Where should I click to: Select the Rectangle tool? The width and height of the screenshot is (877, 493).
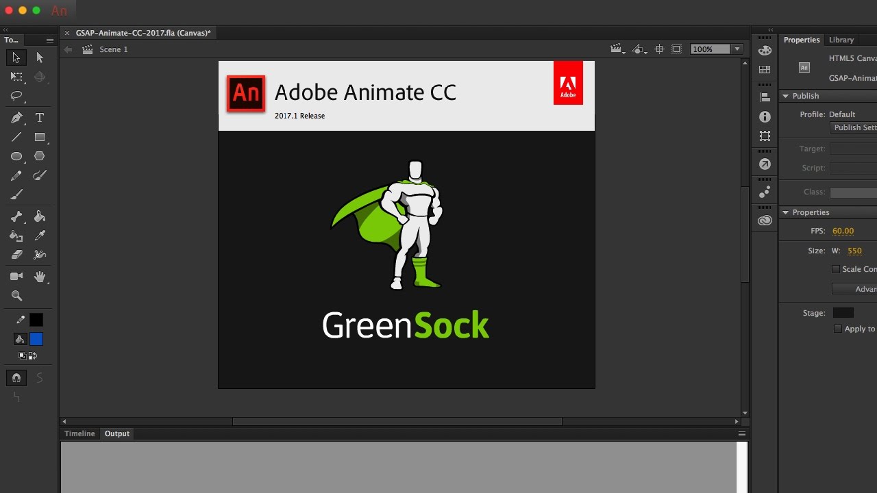40,137
